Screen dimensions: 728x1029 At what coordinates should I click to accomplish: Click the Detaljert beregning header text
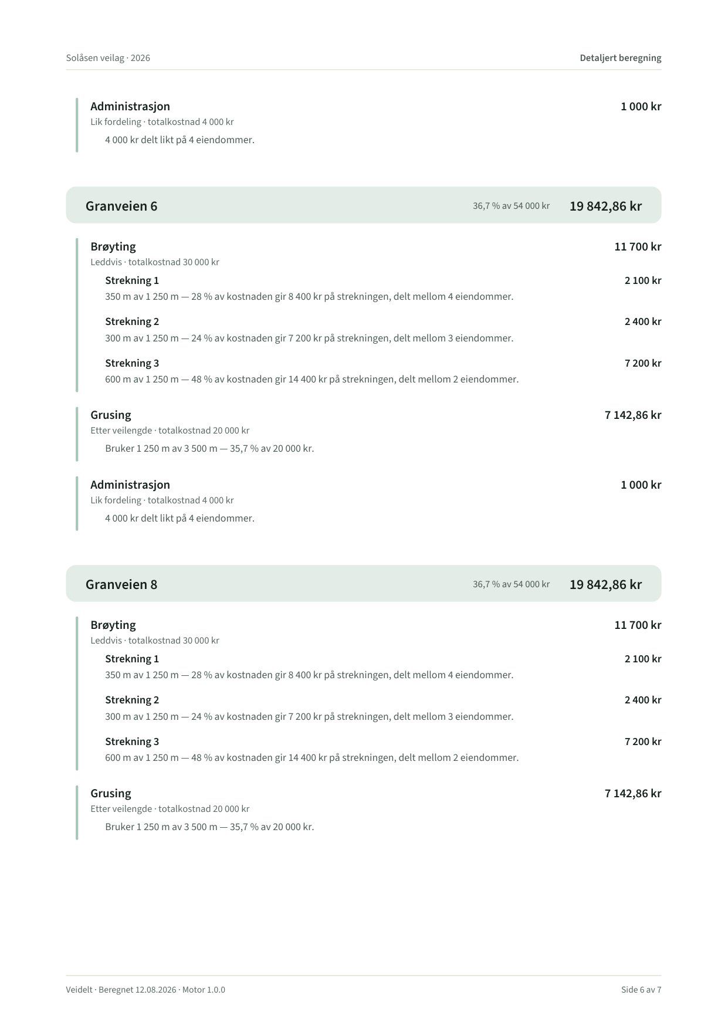[621, 57]
